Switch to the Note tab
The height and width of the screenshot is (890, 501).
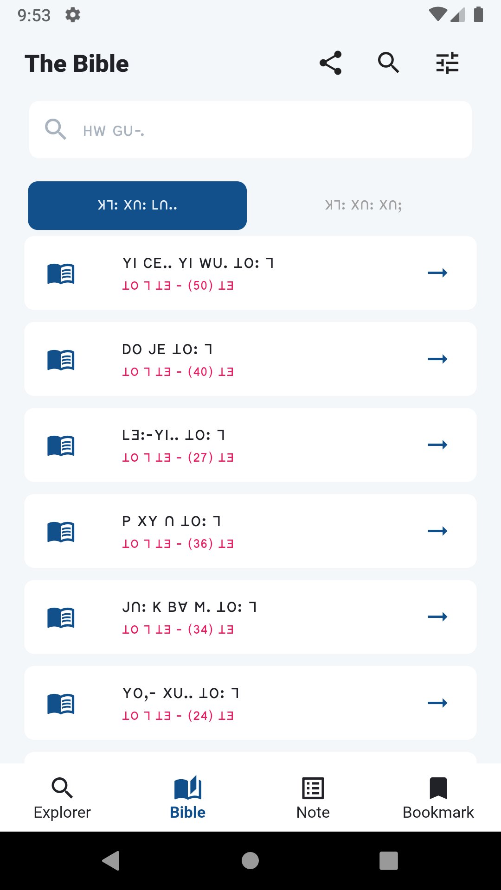[x=313, y=798]
